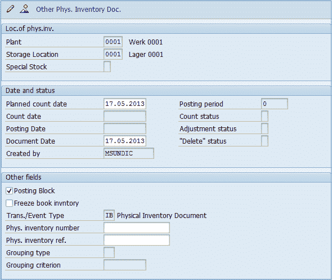Click the person icon beside the pencil
This screenshot has height=280, width=332.
(24, 9)
